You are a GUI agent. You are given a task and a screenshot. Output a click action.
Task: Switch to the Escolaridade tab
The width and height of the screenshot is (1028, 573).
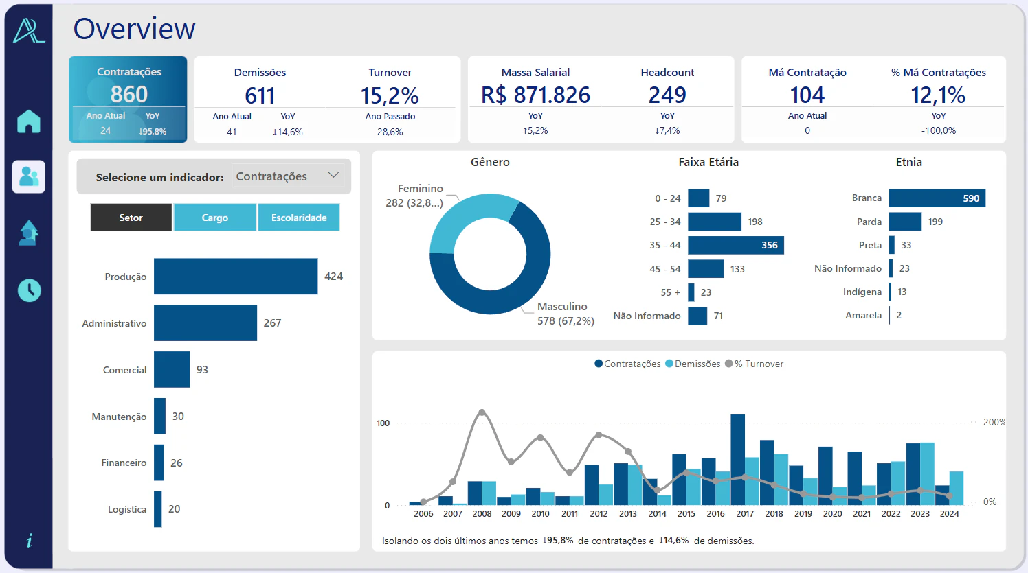(x=299, y=218)
